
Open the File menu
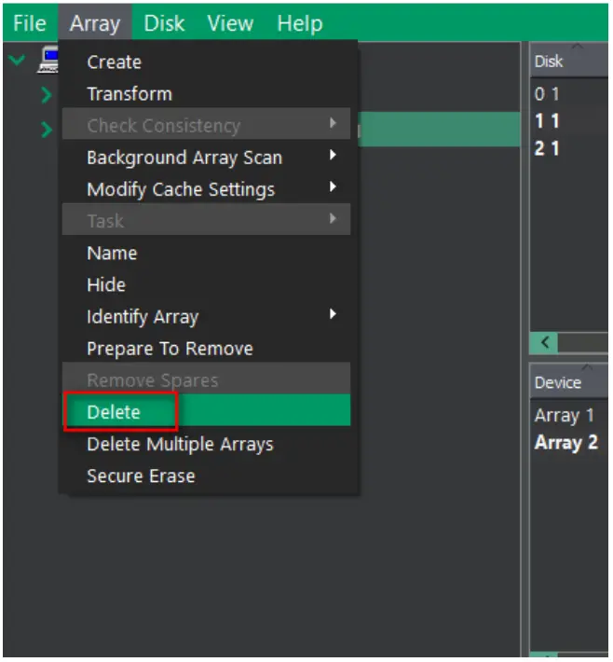click(x=30, y=23)
